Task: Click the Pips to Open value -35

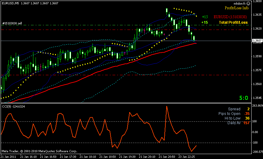Action: click(247, 114)
